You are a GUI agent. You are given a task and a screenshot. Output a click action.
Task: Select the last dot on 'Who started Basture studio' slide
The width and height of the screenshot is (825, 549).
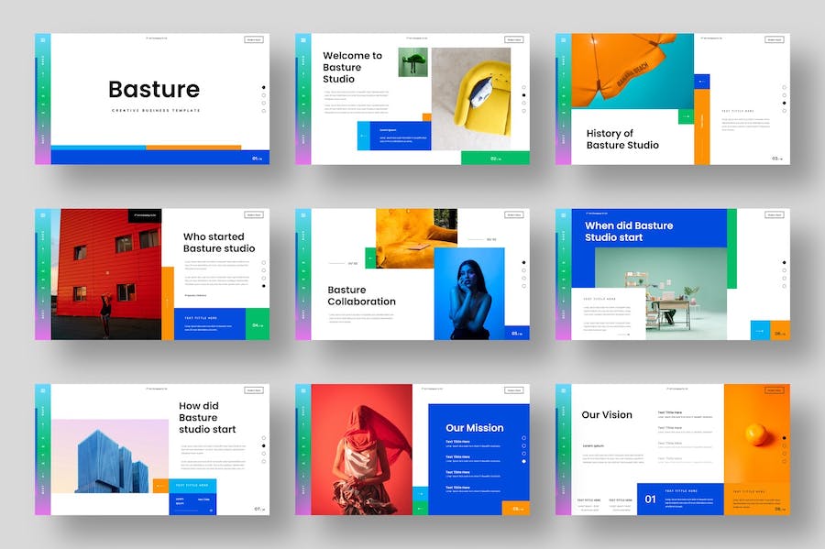coord(264,286)
